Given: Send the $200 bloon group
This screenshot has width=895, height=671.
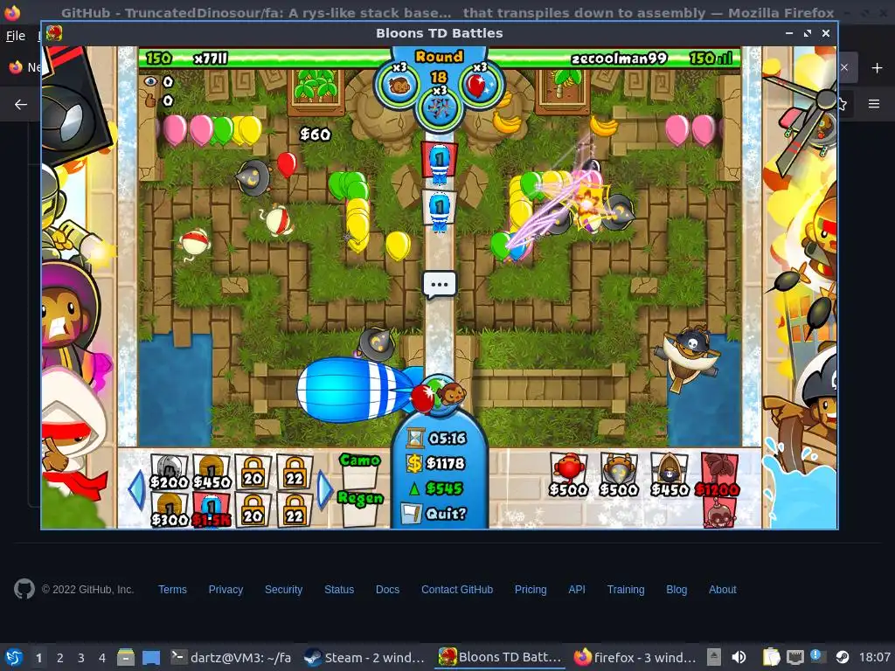Looking at the screenshot, I should coord(169,471).
